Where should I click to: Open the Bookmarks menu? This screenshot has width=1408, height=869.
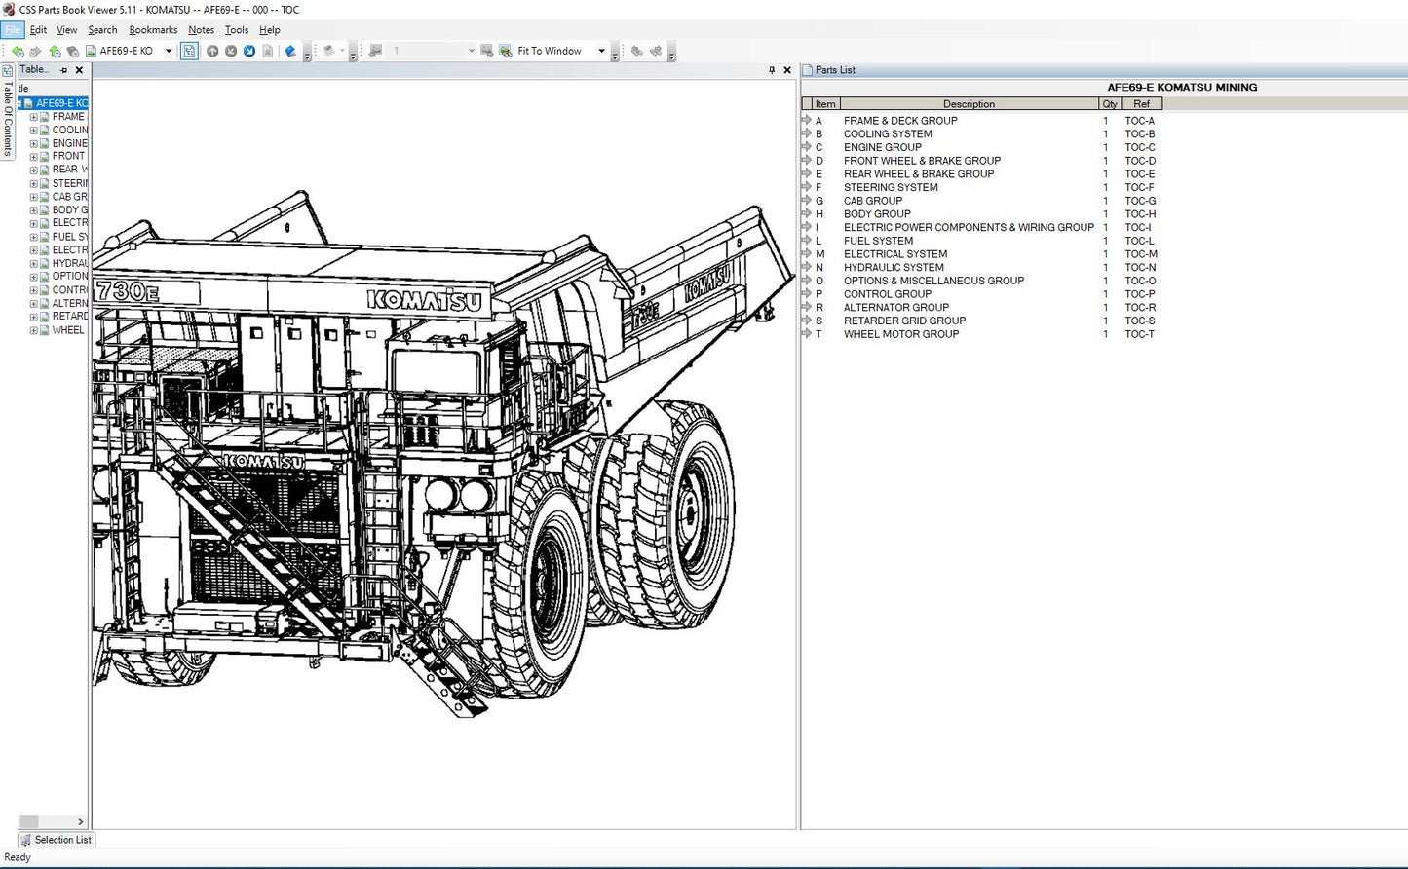click(153, 30)
